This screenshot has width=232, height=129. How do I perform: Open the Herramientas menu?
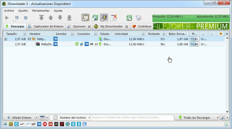[41, 11]
